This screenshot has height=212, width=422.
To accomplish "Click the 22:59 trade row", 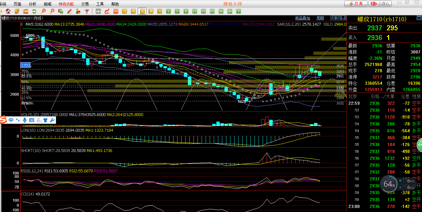I will [384, 103].
